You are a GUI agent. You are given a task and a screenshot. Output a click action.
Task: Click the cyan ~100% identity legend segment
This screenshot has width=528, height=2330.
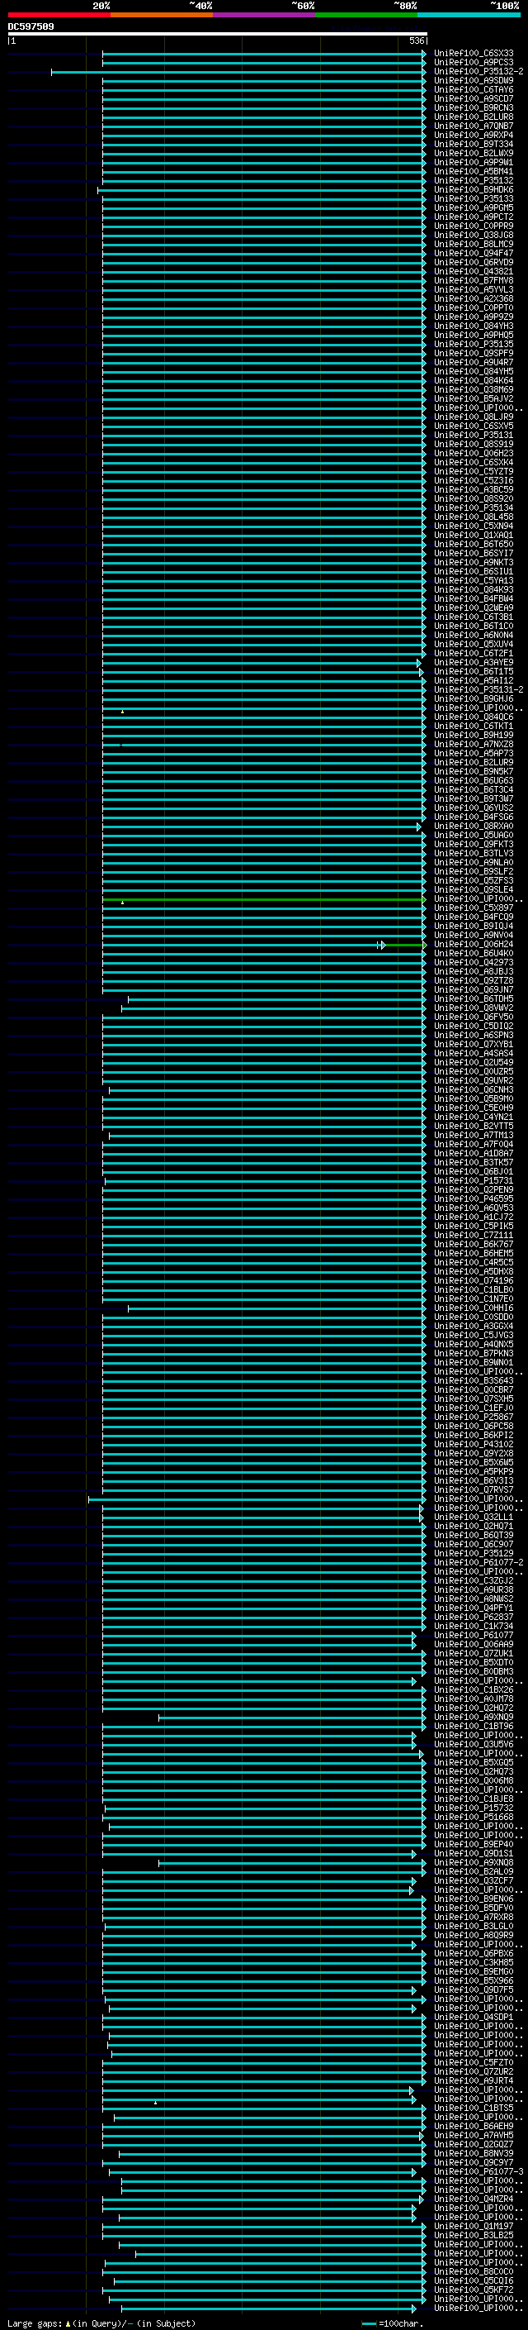(x=469, y=15)
